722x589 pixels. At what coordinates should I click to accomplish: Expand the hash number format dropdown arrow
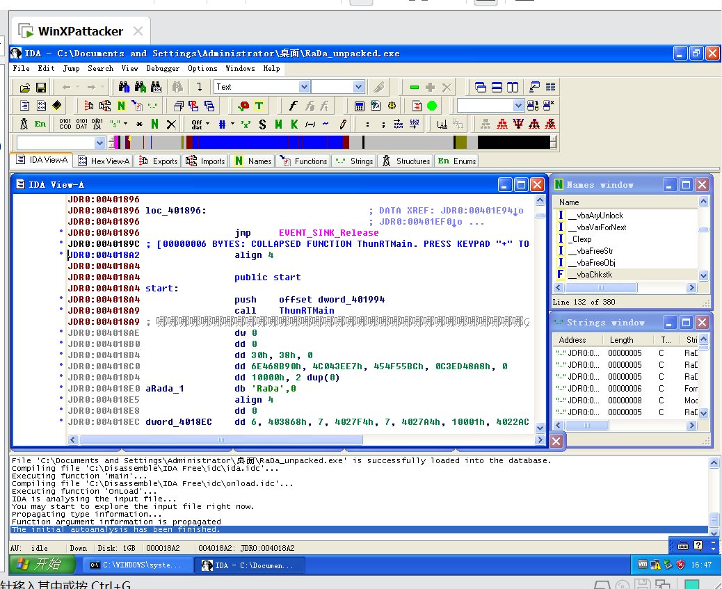232,123
